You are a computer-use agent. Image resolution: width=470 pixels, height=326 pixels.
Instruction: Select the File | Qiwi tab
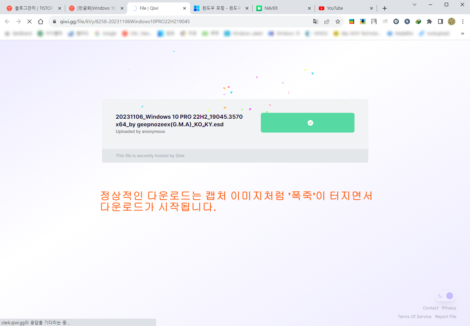click(159, 8)
